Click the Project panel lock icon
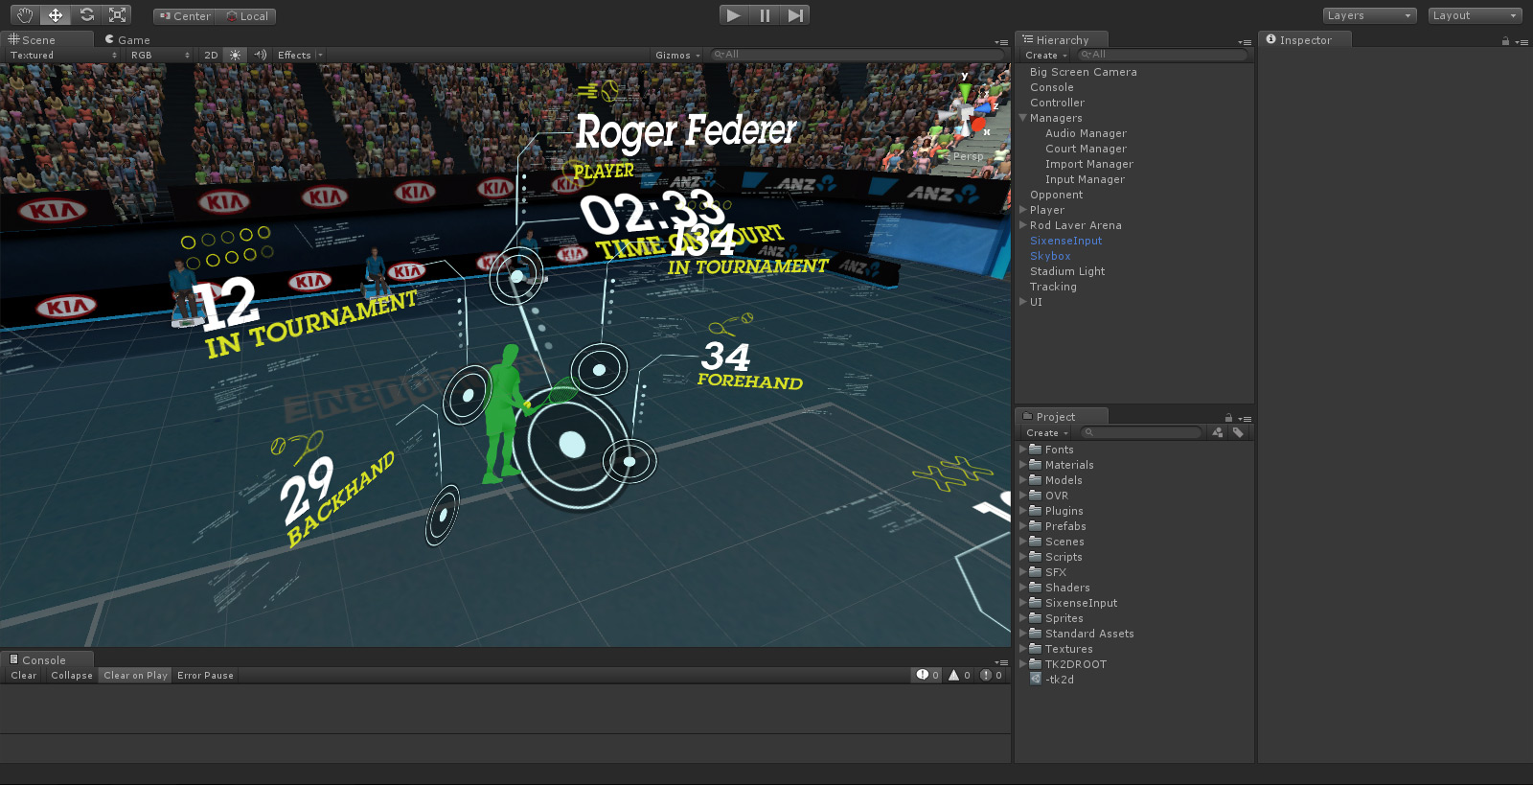 pos(1228,418)
